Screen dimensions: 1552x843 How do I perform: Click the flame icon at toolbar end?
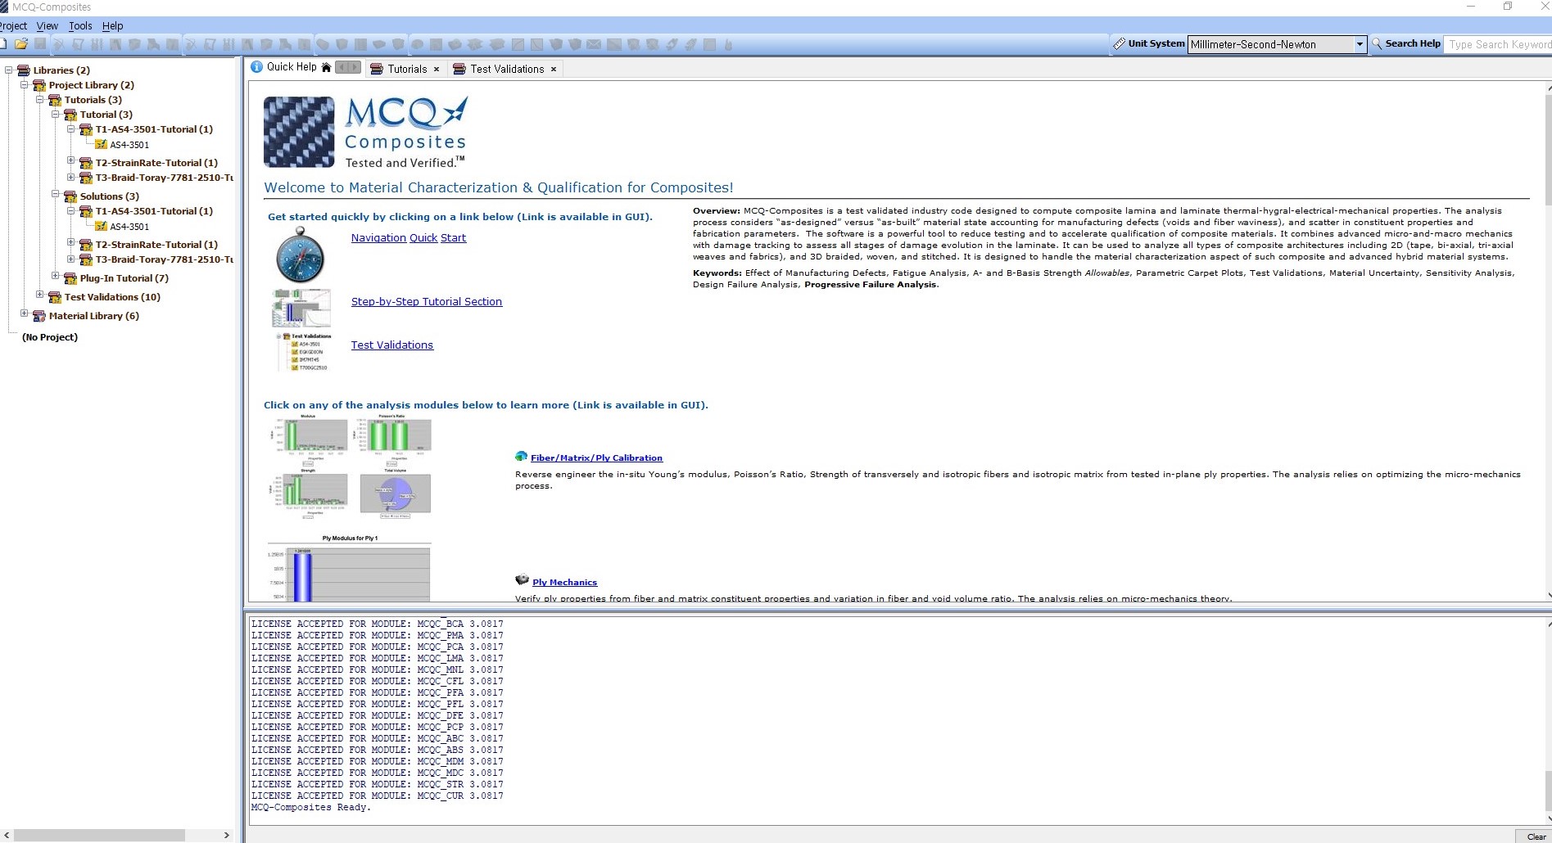point(728,44)
